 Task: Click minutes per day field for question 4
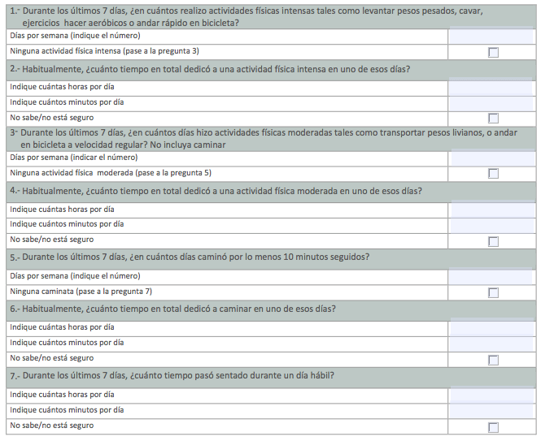coord(492,225)
